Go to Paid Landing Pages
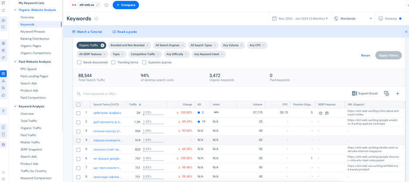 (34, 76)
